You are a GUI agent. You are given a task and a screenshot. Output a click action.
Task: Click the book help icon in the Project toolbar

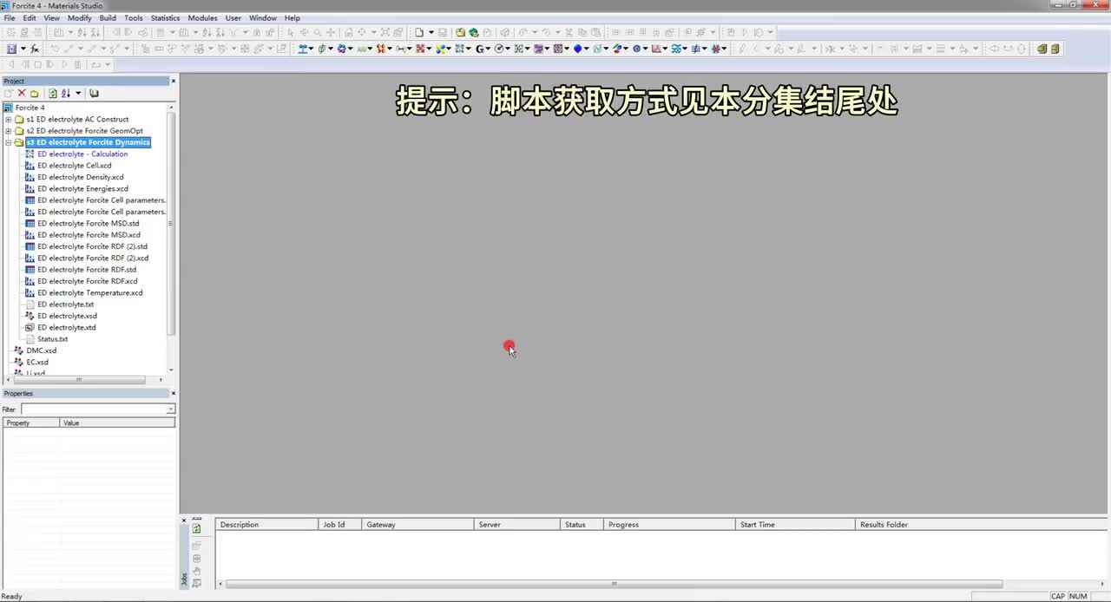click(94, 93)
